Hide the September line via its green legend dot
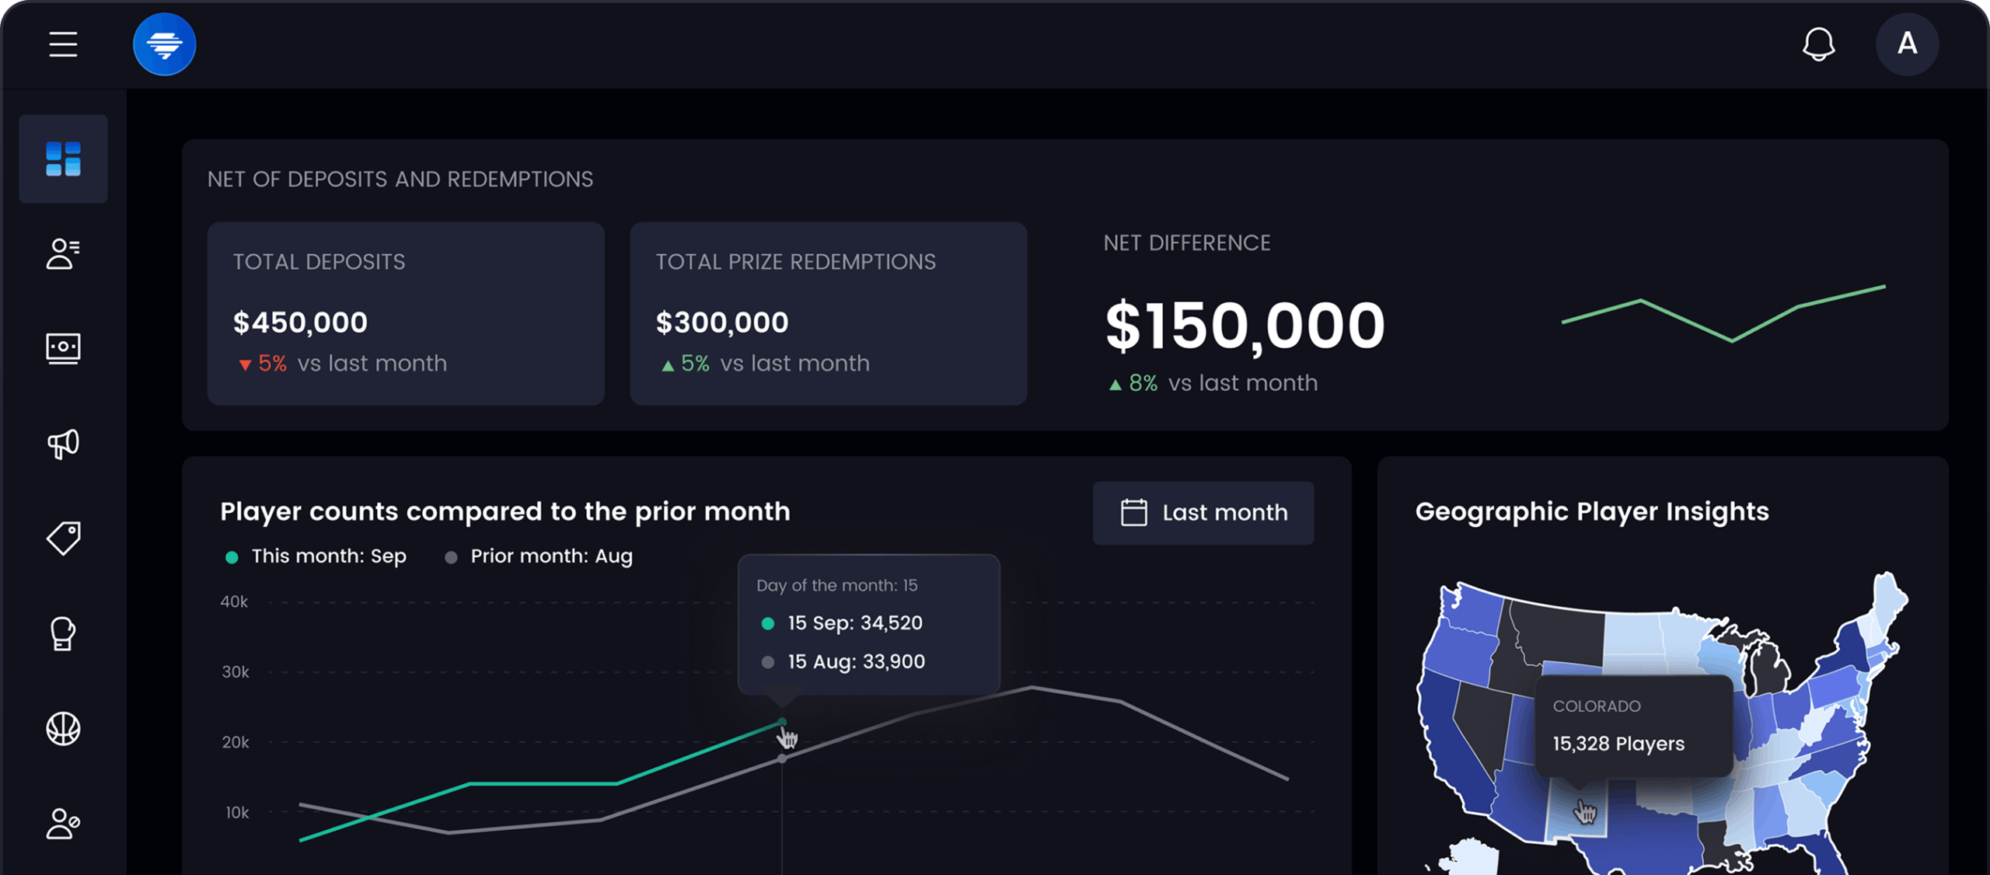This screenshot has height=875, width=1990. tap(230, 556)
